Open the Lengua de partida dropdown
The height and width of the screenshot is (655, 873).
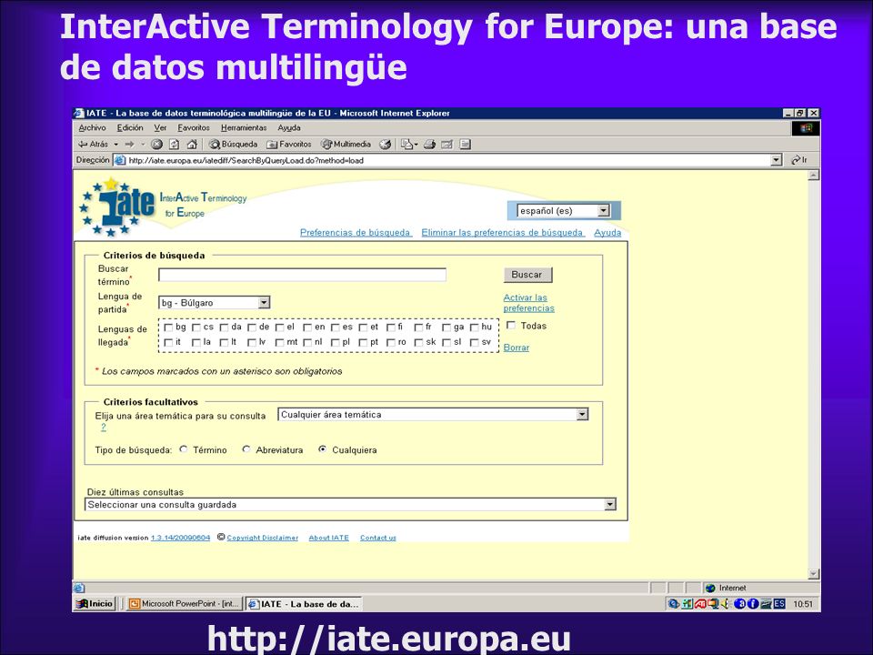[215, 302]
